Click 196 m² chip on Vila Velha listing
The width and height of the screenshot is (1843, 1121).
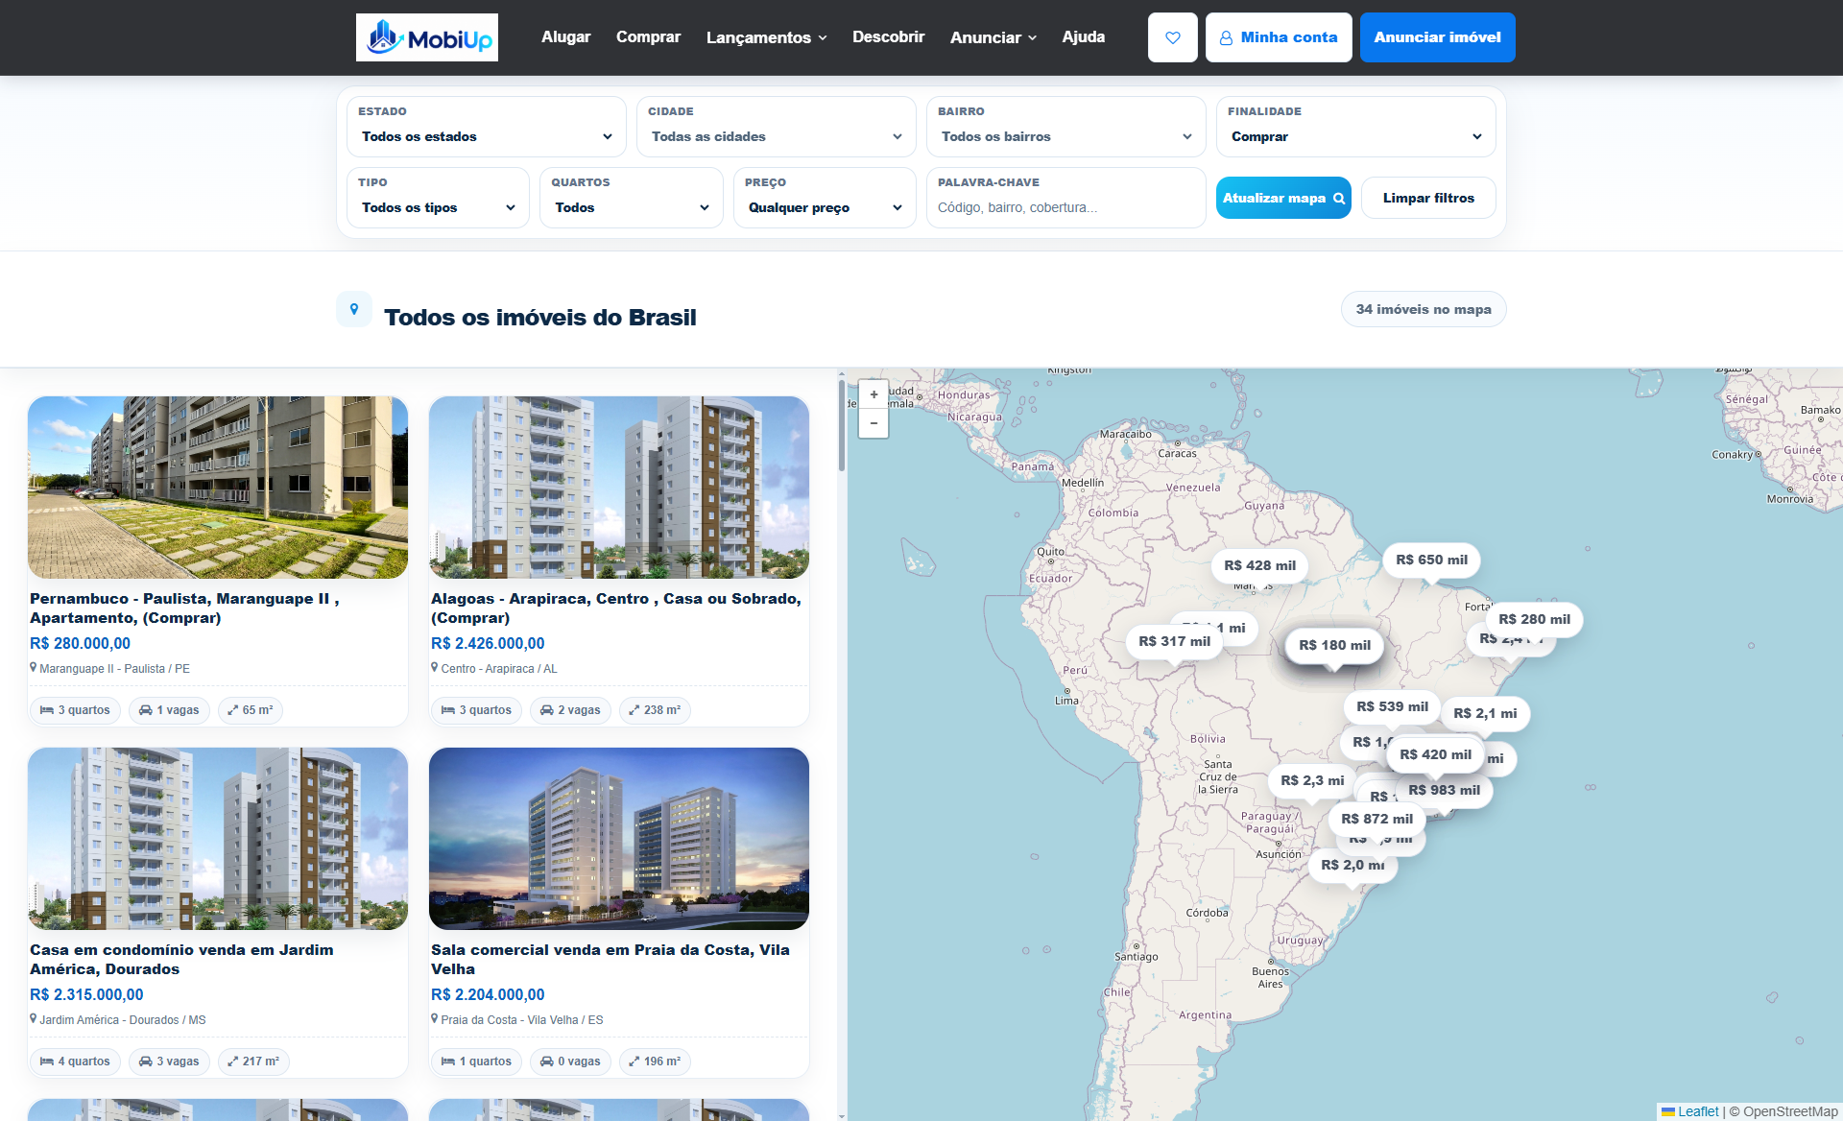pos(656,1061)
